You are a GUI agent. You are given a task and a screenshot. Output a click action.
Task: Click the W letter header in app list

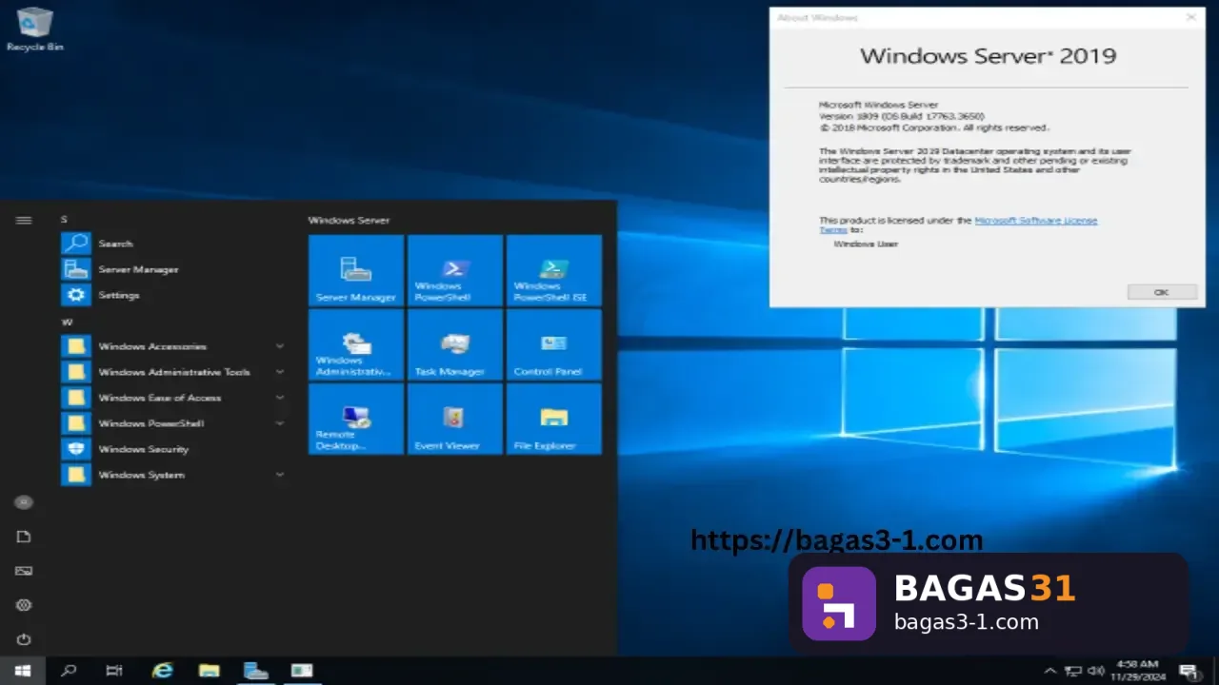67,323
